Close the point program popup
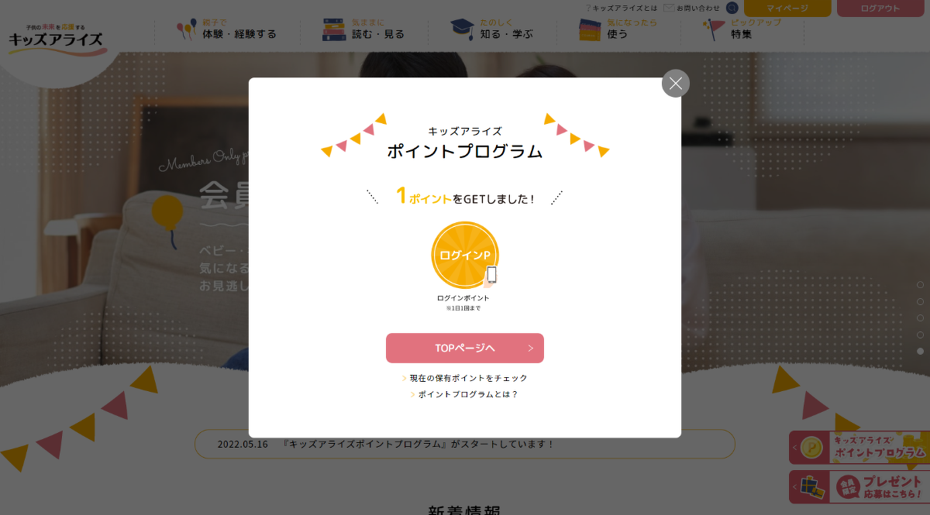This screenshot has height=515, width=930. pyautogui.click(x=676, y=84)
